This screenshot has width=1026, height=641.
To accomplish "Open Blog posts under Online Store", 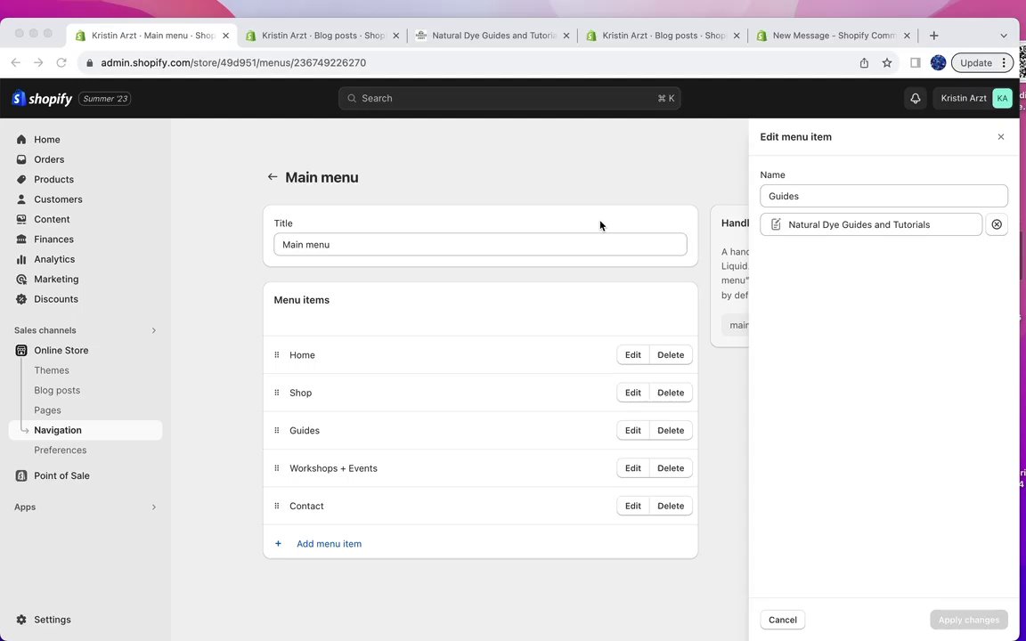I will (x=57, y=390).
